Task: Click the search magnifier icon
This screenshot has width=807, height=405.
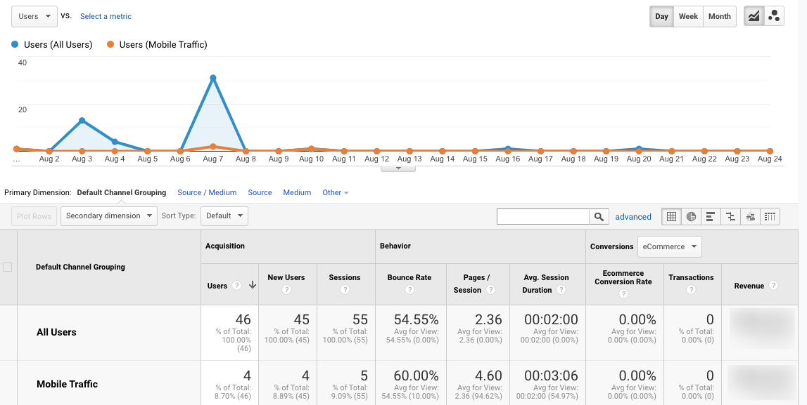Action: tap(599, 216)
